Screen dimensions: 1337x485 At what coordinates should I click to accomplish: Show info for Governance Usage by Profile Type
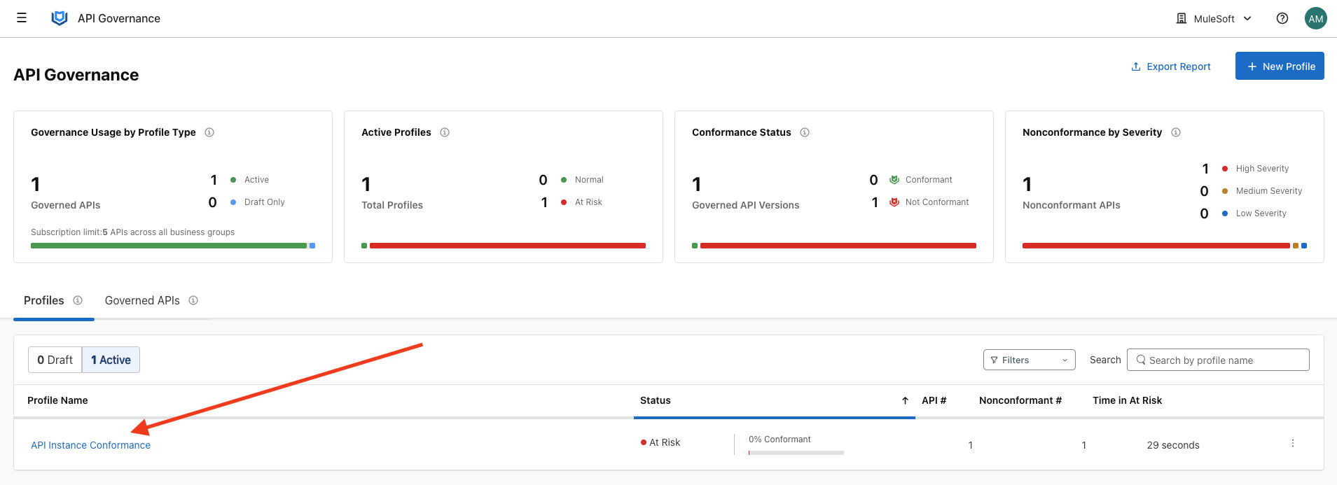click(x=209, y=132)
